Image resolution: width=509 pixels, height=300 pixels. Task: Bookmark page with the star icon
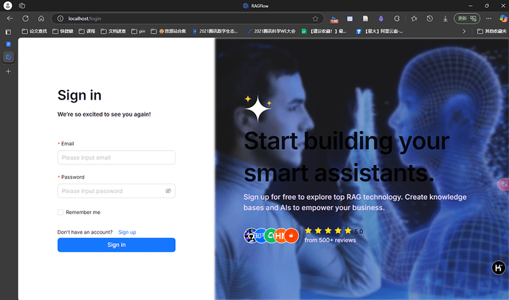pyautogui.click(x=316, y=18)
